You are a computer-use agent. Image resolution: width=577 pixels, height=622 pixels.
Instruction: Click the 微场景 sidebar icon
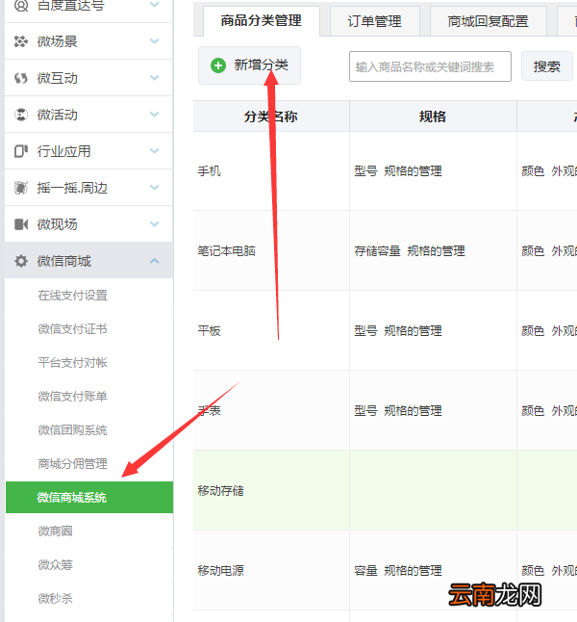click(x=21, y=41)
